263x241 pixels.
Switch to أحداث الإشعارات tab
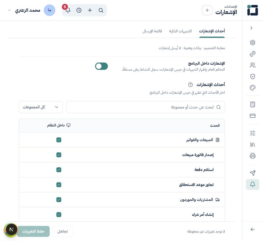click(212, 31)
